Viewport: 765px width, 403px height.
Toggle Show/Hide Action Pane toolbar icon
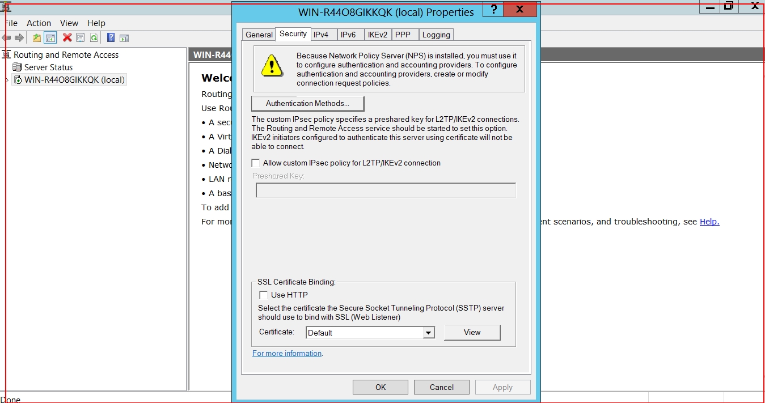pos(124,38)
